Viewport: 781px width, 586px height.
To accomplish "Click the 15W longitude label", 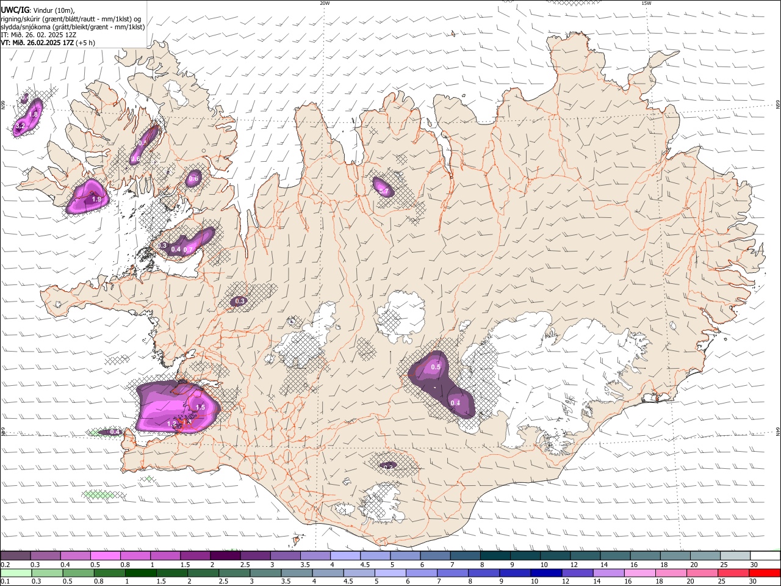I will (x=646, y=3).
